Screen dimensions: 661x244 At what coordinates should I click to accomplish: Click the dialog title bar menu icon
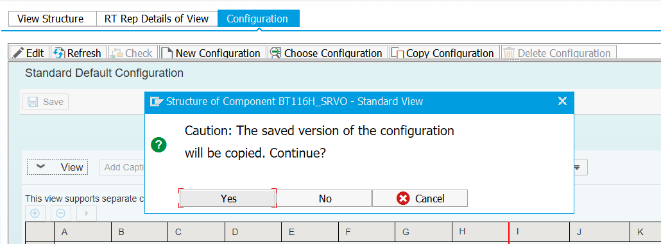157,101
